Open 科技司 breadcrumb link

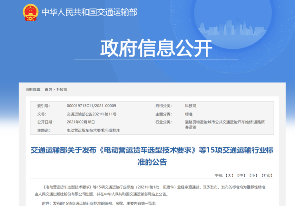(62, 90)
